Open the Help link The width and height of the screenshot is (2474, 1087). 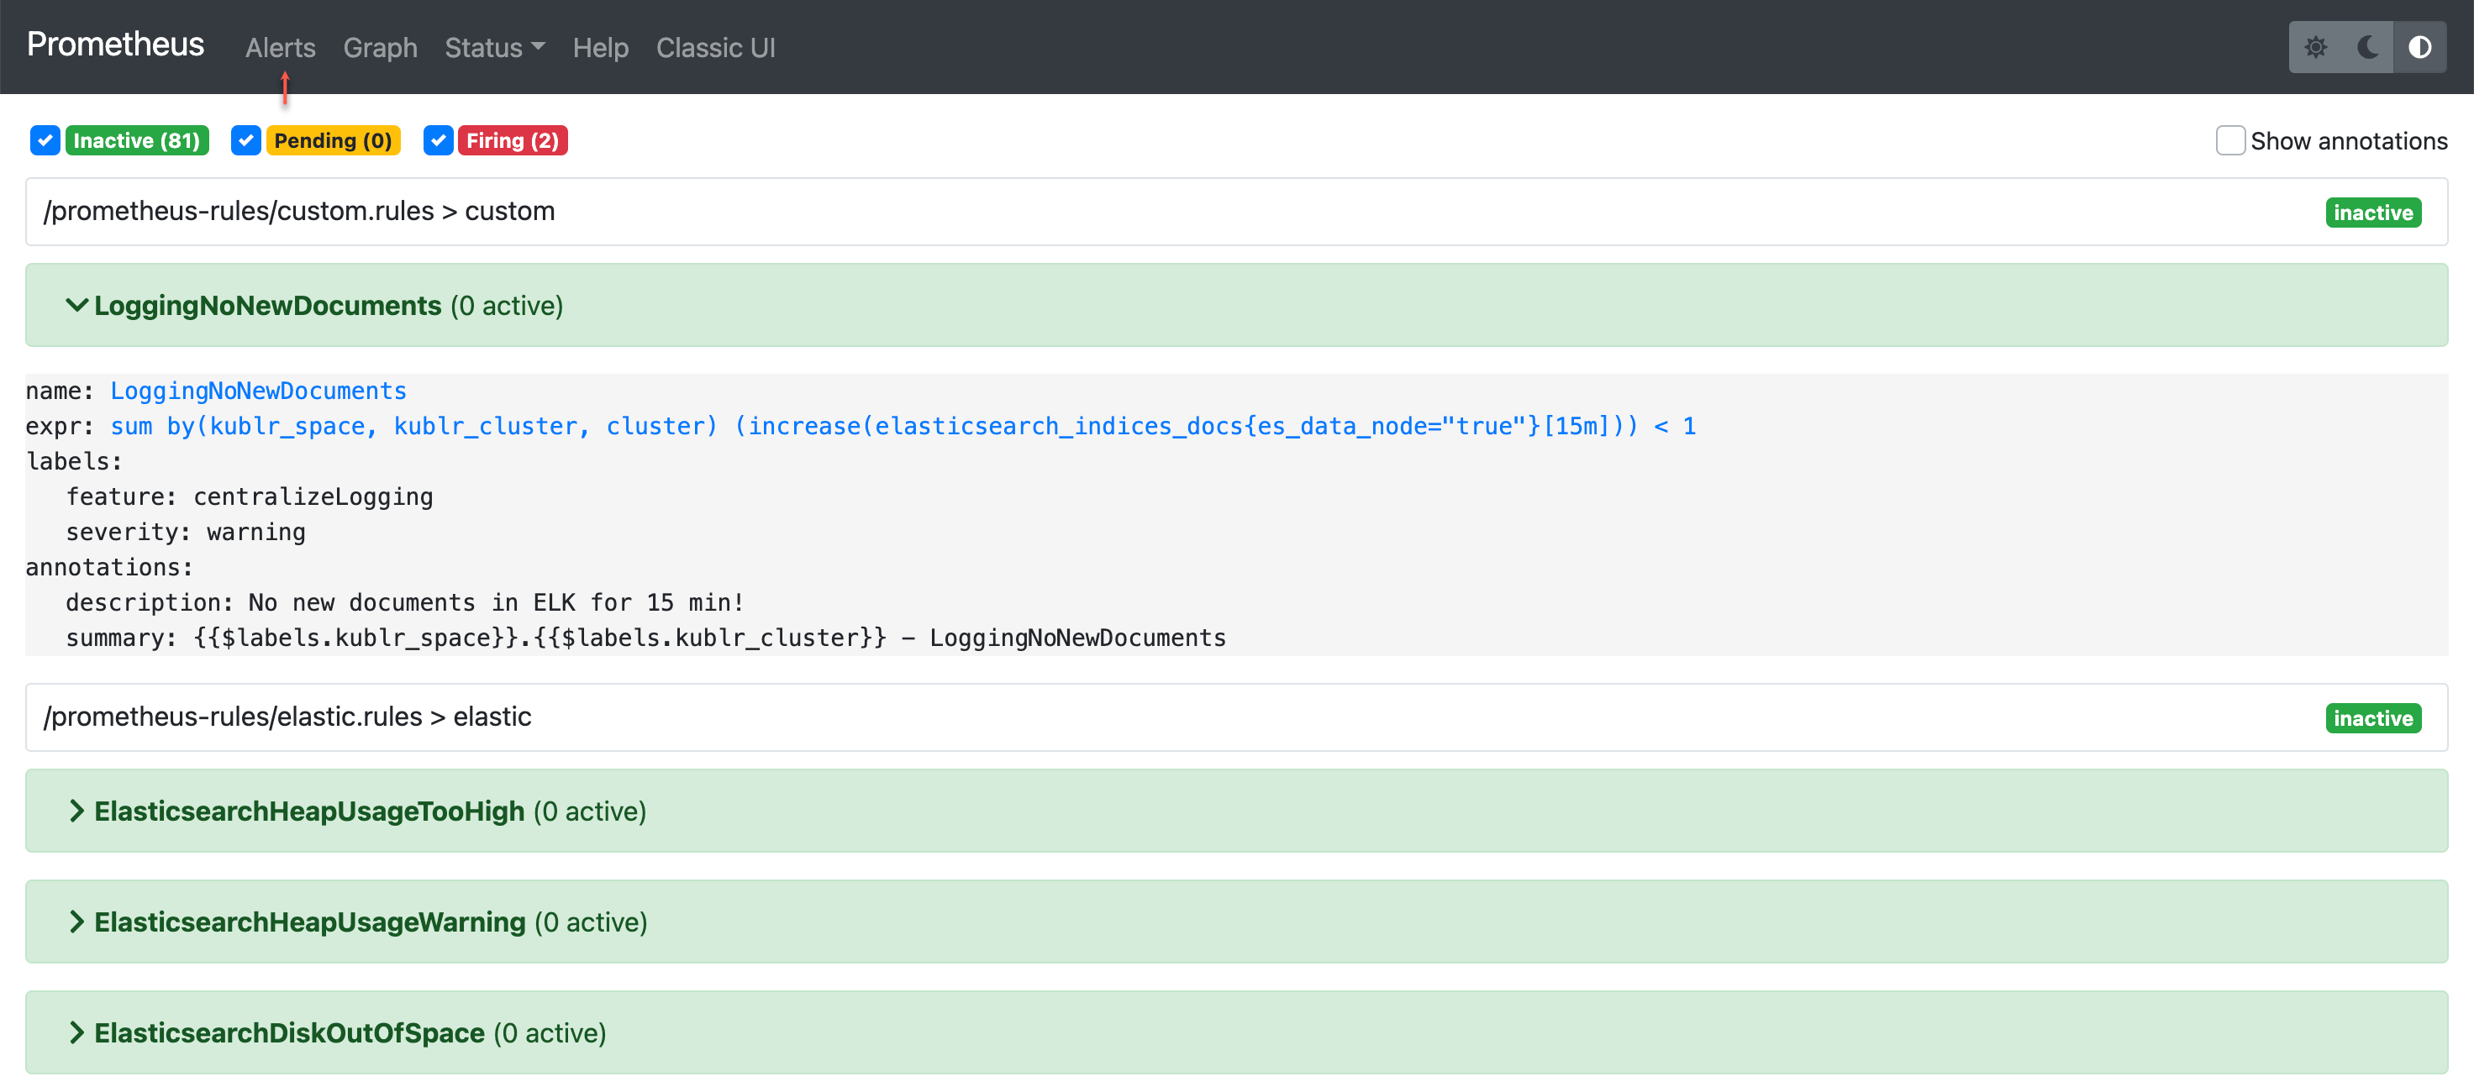[600, 47]
